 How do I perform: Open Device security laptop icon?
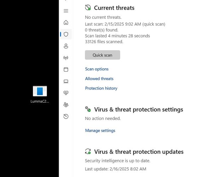click(66, 81)
